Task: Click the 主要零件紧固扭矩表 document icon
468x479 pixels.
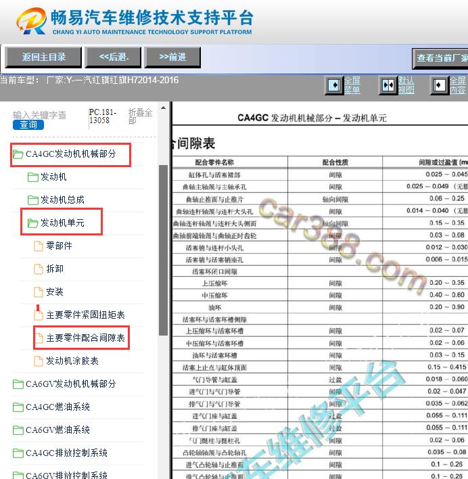Action: (x=38, y=315)
